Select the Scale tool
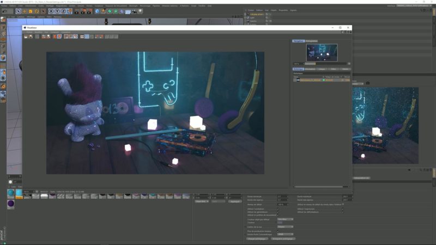The height and width of the screenshot is (245, 436). [31, 11]
